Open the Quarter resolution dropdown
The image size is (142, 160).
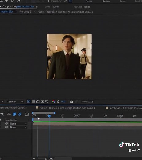pos(15,102)
